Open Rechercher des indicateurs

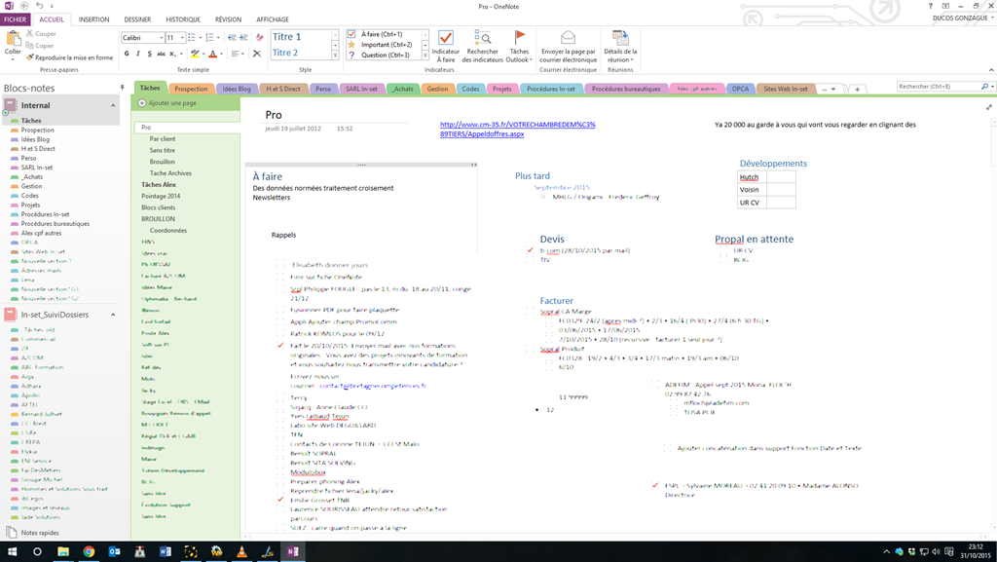click(x=482, y=45)
